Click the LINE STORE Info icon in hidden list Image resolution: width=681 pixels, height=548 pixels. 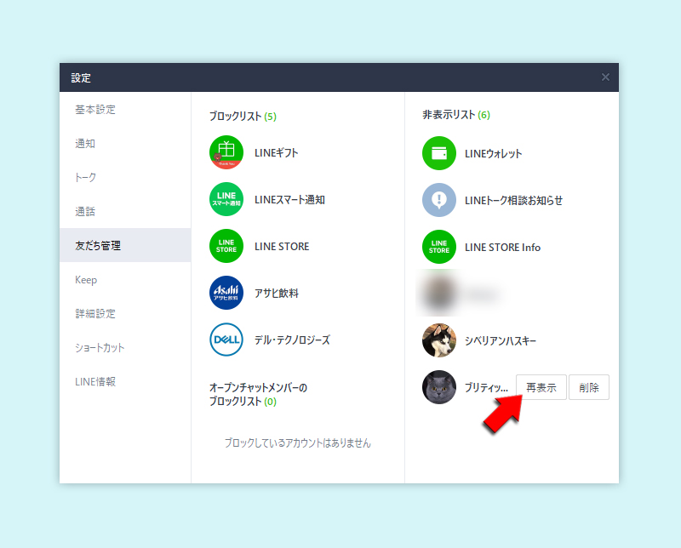[438, 247]
